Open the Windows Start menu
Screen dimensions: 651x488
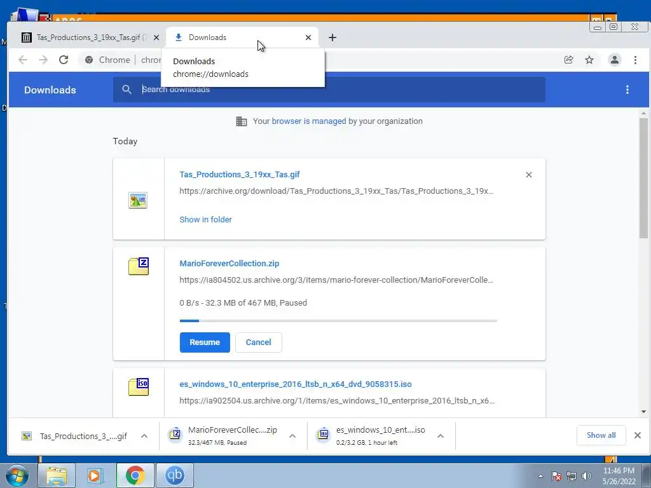17,475
